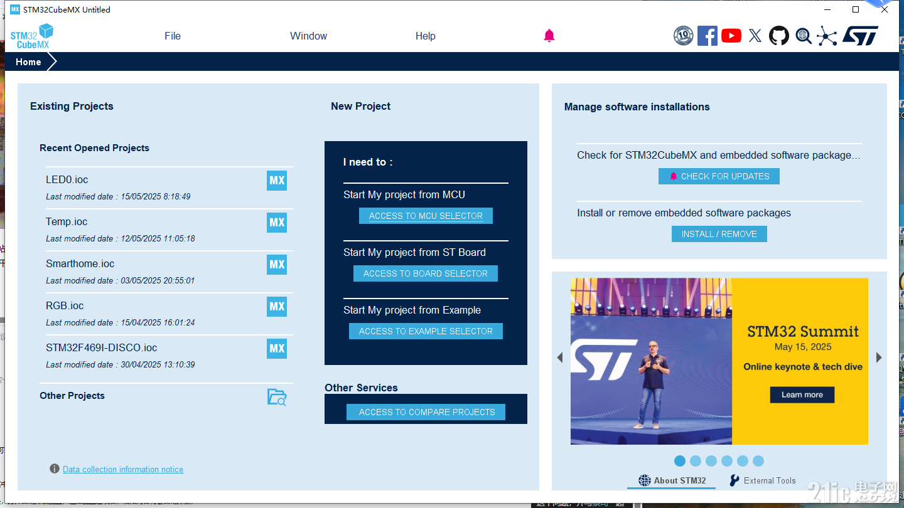Select Temp.ioc project name

67,221
